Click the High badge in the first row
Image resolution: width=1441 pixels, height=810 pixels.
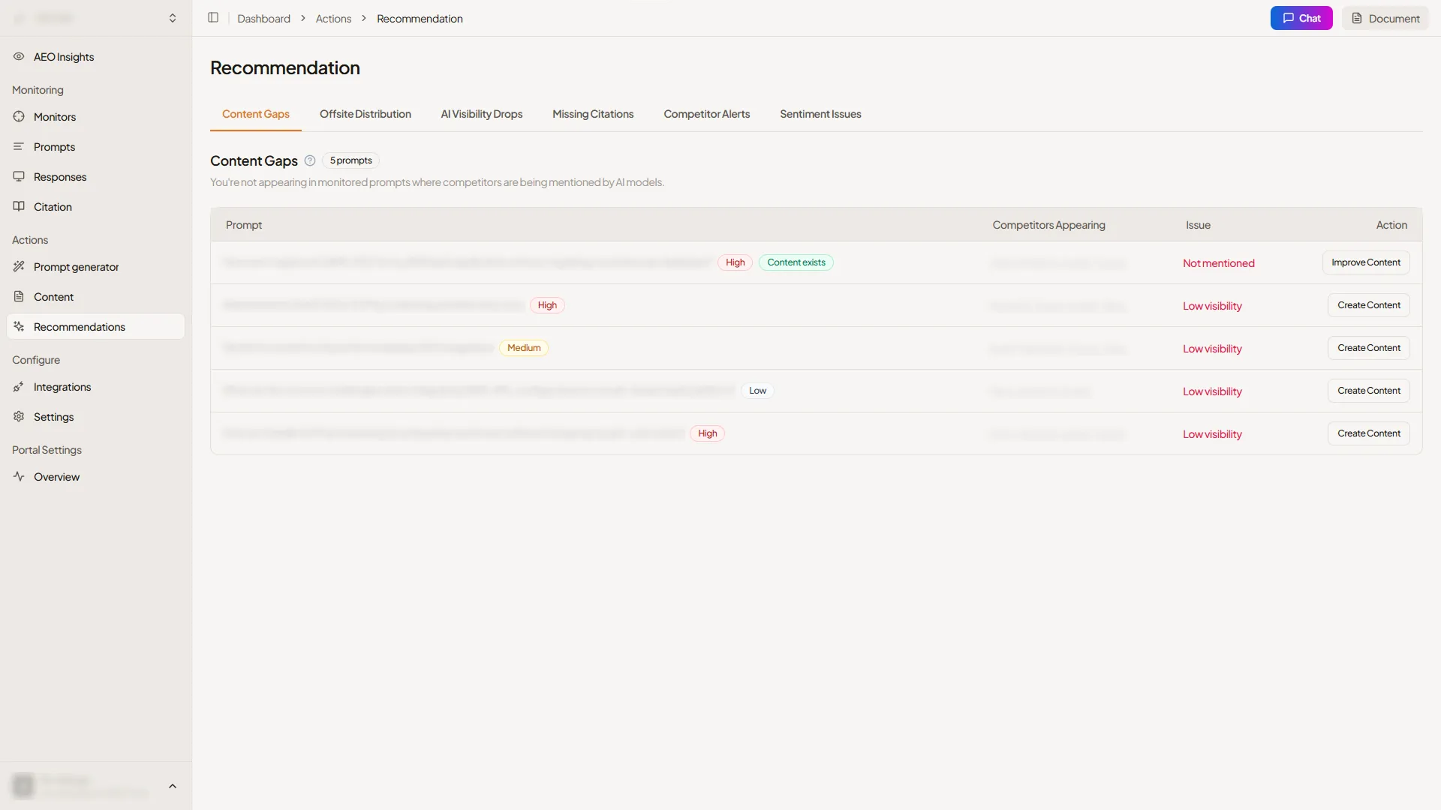point(735,262)
